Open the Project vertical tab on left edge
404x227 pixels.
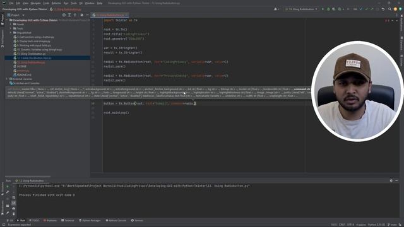click(3, 20)
